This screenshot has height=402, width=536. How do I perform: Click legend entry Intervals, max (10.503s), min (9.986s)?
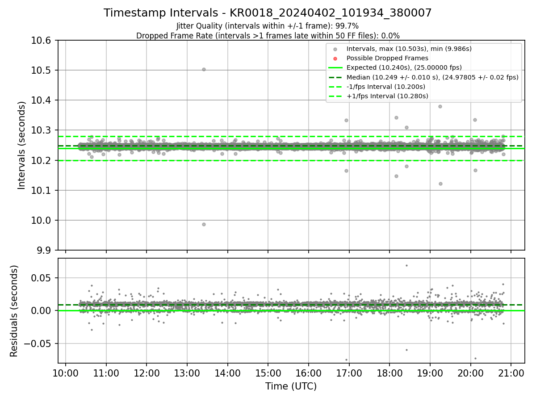pos(409,49)
